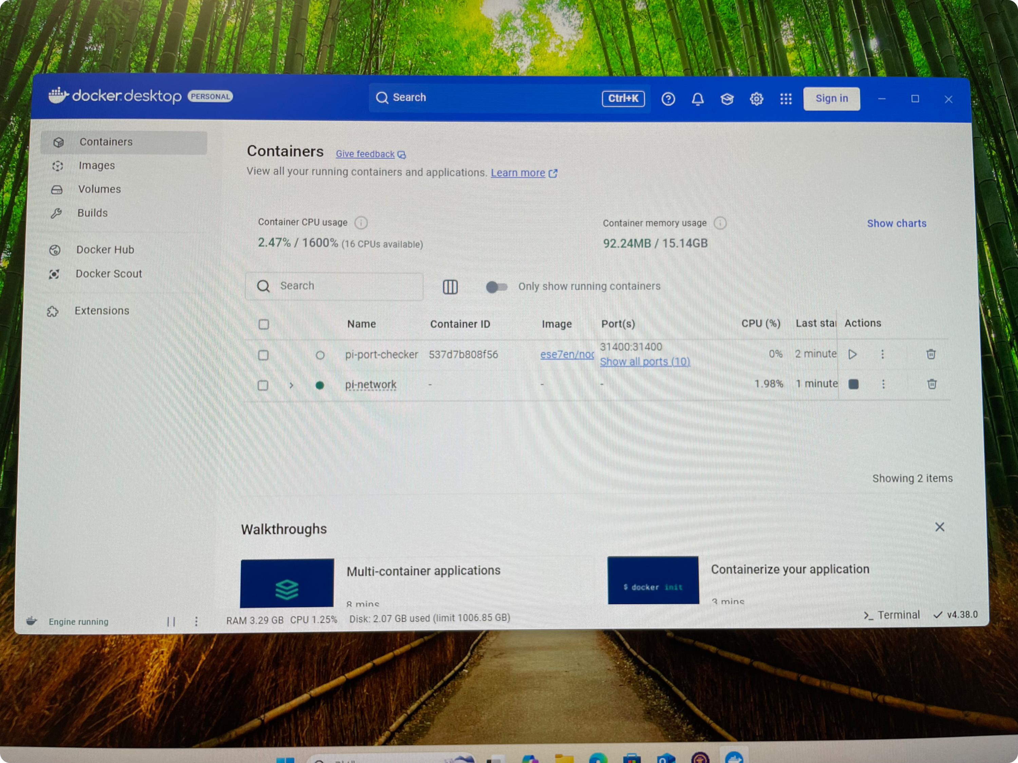Viewport: 1018px width, 763px height.
Task: Click the external link icon after Learn more
Action: pos(553,173)
